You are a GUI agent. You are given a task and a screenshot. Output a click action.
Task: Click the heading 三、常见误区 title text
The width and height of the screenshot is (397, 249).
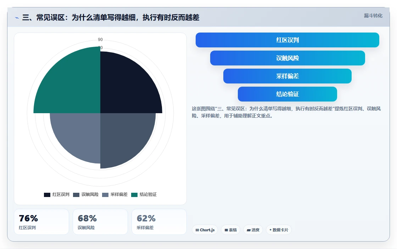click(x=111, y=17)
